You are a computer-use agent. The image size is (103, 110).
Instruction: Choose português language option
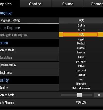tap(81, 61)
